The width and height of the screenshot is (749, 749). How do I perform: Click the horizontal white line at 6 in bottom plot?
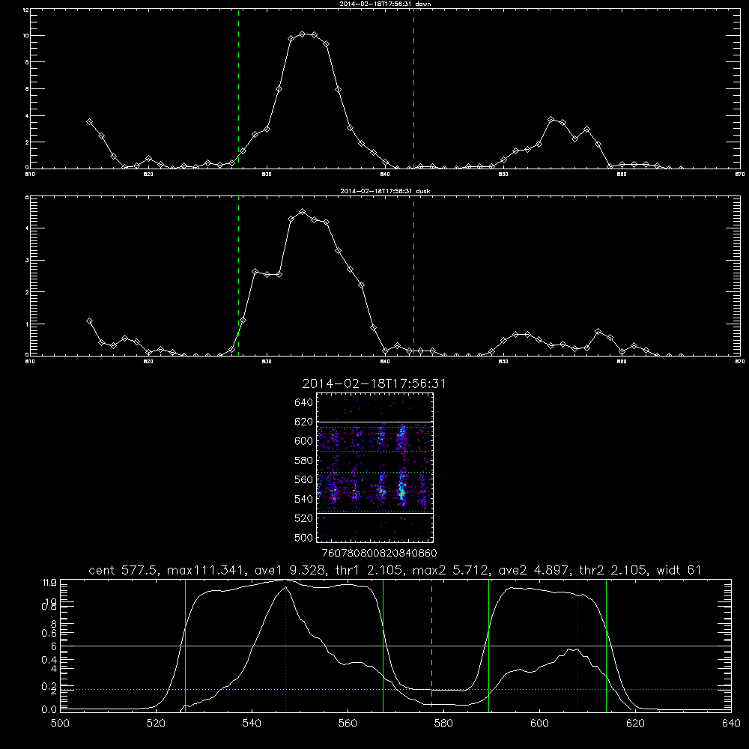pyautogui.click(x=395, y=646)
